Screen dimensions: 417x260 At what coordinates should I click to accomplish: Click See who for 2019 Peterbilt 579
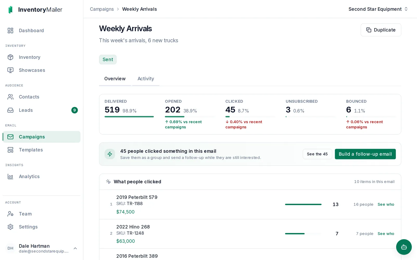coord(386,204)
